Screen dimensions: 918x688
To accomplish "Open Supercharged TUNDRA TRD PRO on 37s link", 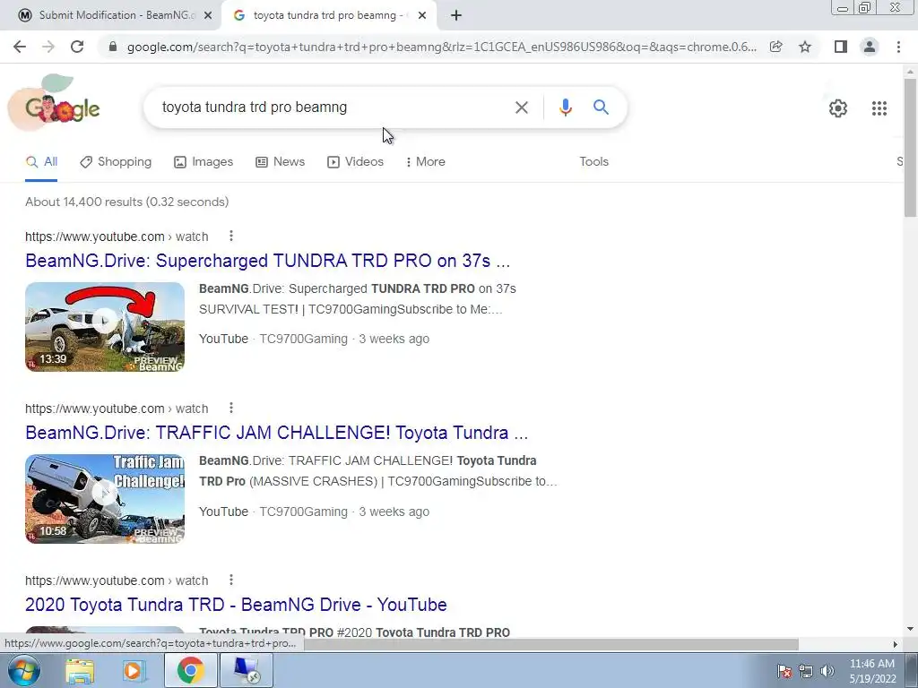I will 267,261.
